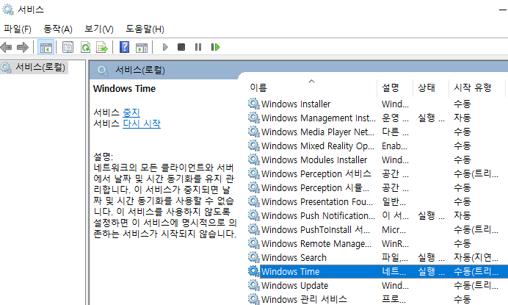Select Windows Management Inst... service
Image resolution: width=508 pixels, height=305 pixels.
tap(378, 118)
